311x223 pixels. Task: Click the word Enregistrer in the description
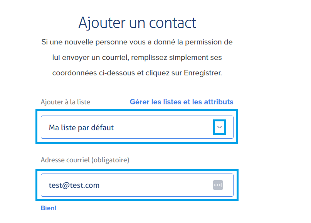pos(203,73)
